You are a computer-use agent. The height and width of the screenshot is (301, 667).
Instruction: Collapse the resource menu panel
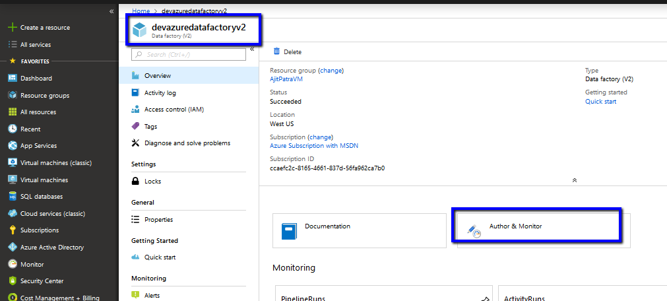point(252,49)
